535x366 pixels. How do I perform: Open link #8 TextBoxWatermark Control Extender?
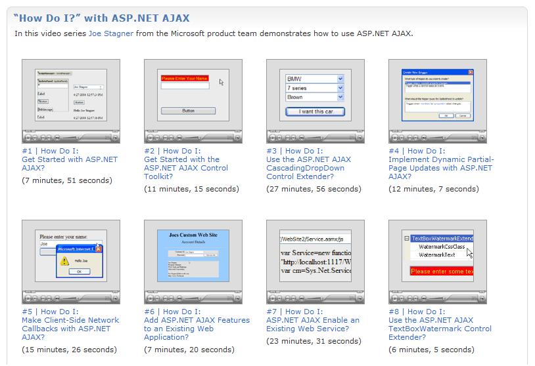pos(440,325)
